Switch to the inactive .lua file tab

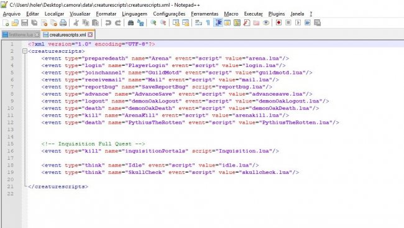21,35
